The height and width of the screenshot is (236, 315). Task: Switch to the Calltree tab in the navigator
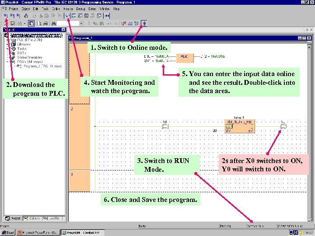tap(32, 219)
